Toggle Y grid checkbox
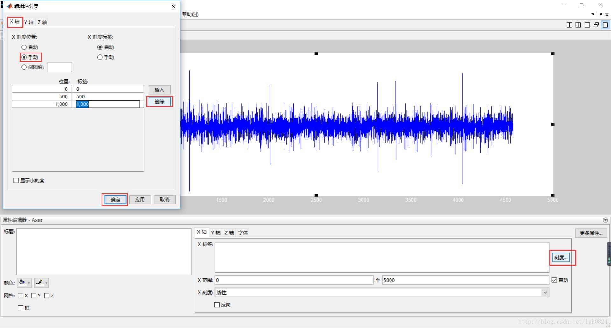Screen dimensions: 611x328 pyautogui.click(x=34, y=296)
